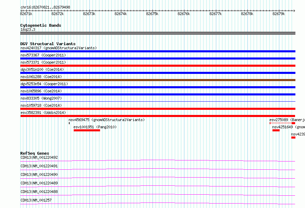Click the 82672k ruler tick label
The image size is (305, 208).
click(58, 14)
